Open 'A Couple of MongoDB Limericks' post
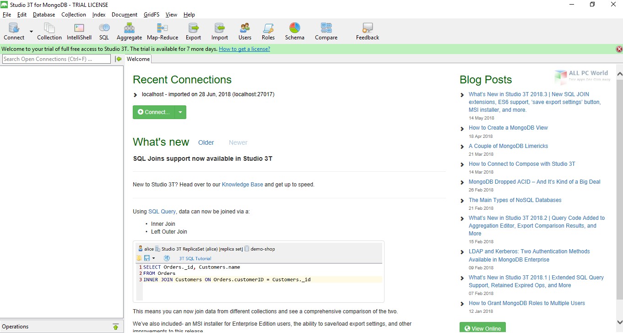The width and height of the screenshot is (623, 333). [x=508, y=146]
